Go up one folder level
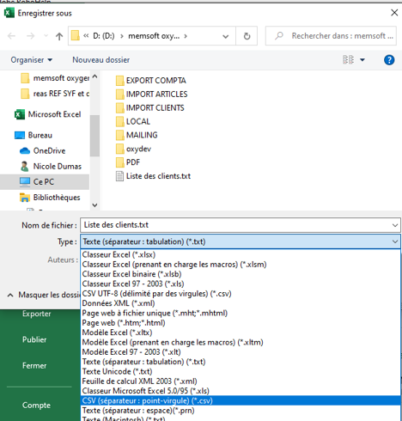The image size is (402, 421). tap(59, 36)
